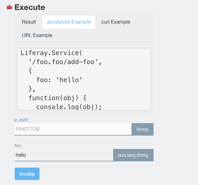Viewport: 198px width, 185px height.
Task: Switch to the Result tab
Action: (29, 22)
